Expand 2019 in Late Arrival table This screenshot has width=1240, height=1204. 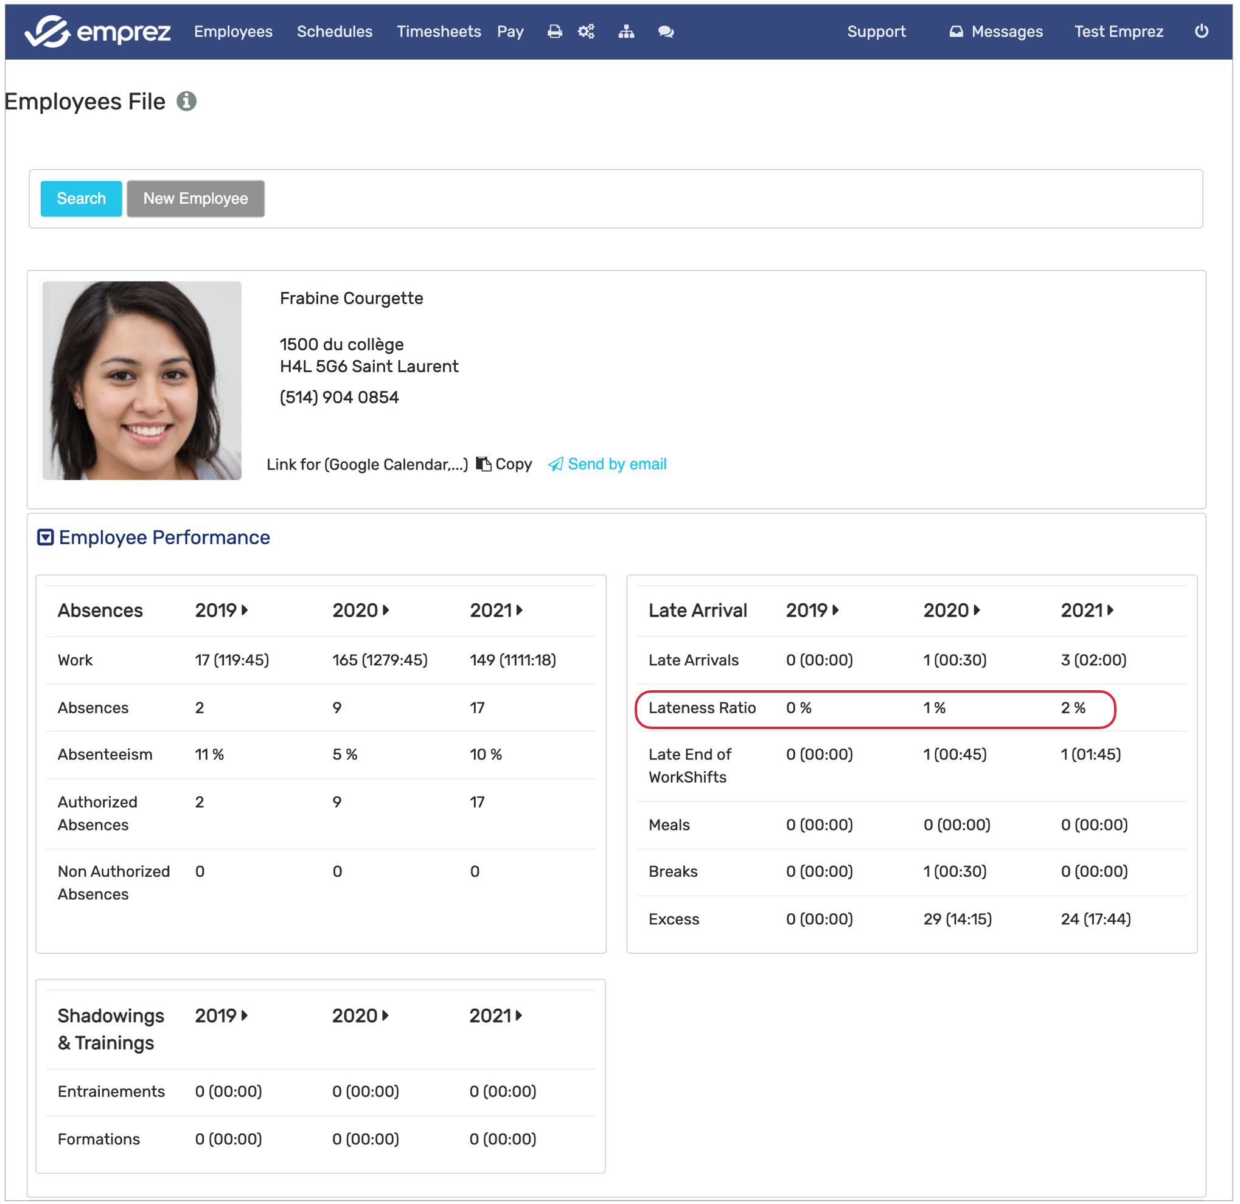[x=836, y=611]
